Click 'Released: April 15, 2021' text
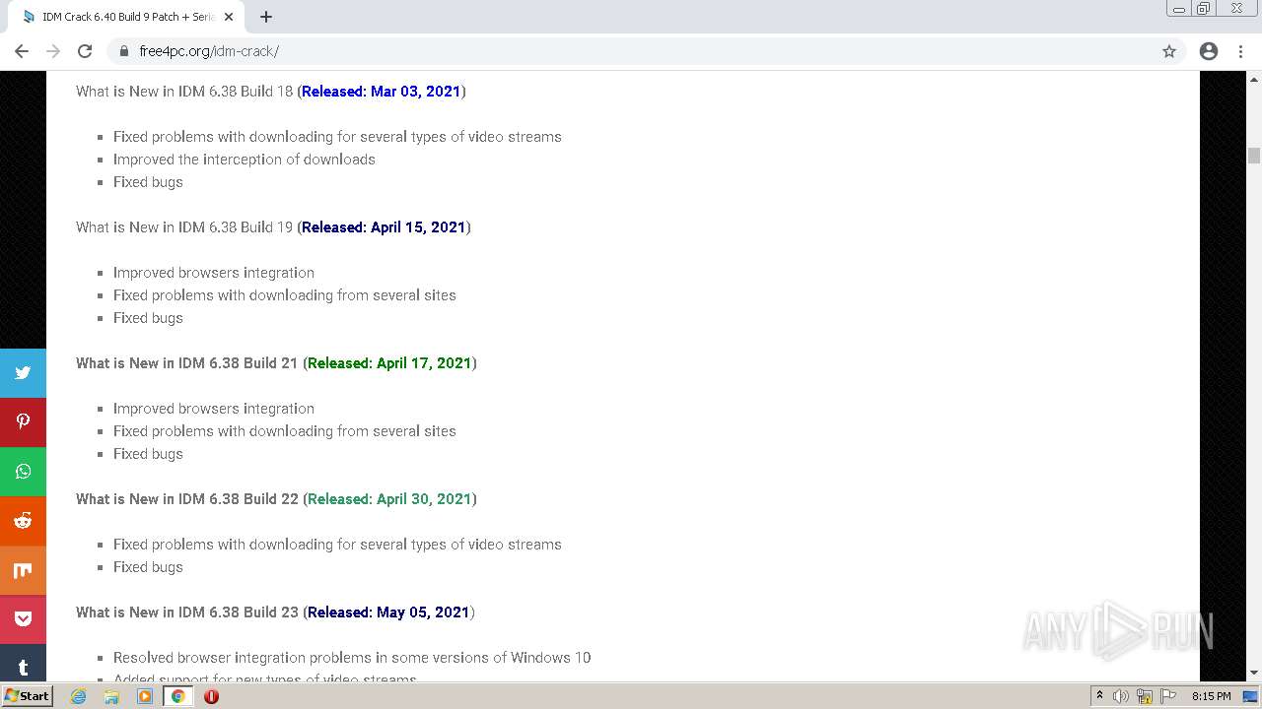 384,227
